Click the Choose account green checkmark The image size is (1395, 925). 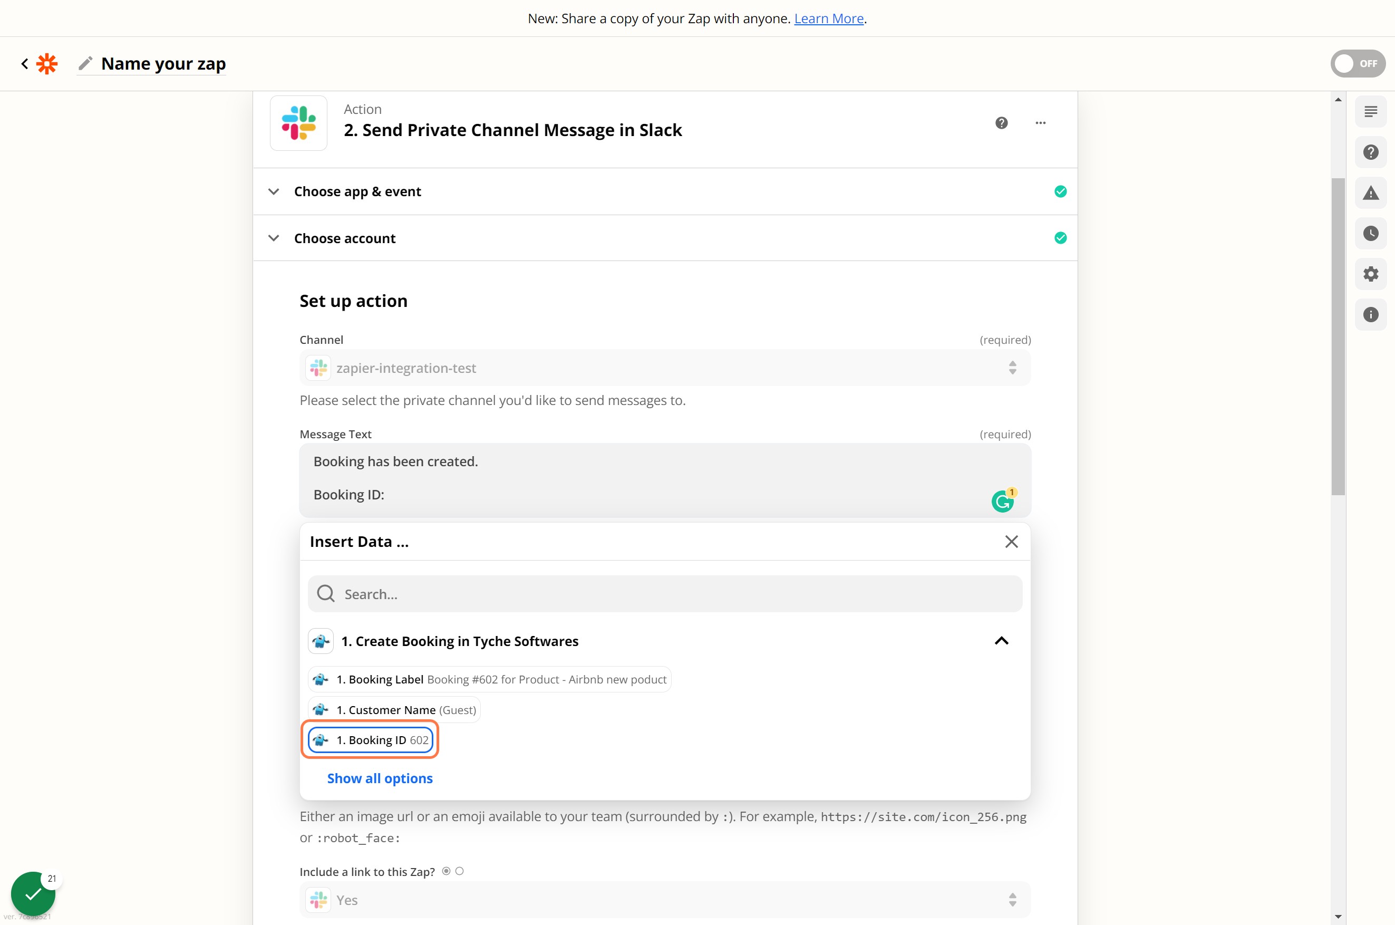click(x=1060, y=238)
